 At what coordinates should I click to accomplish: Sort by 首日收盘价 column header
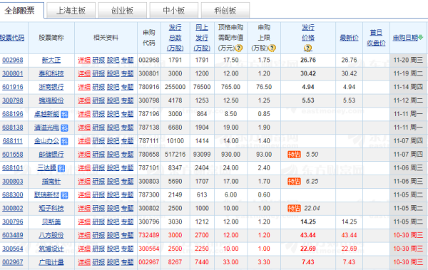click(x=376, y=38)
